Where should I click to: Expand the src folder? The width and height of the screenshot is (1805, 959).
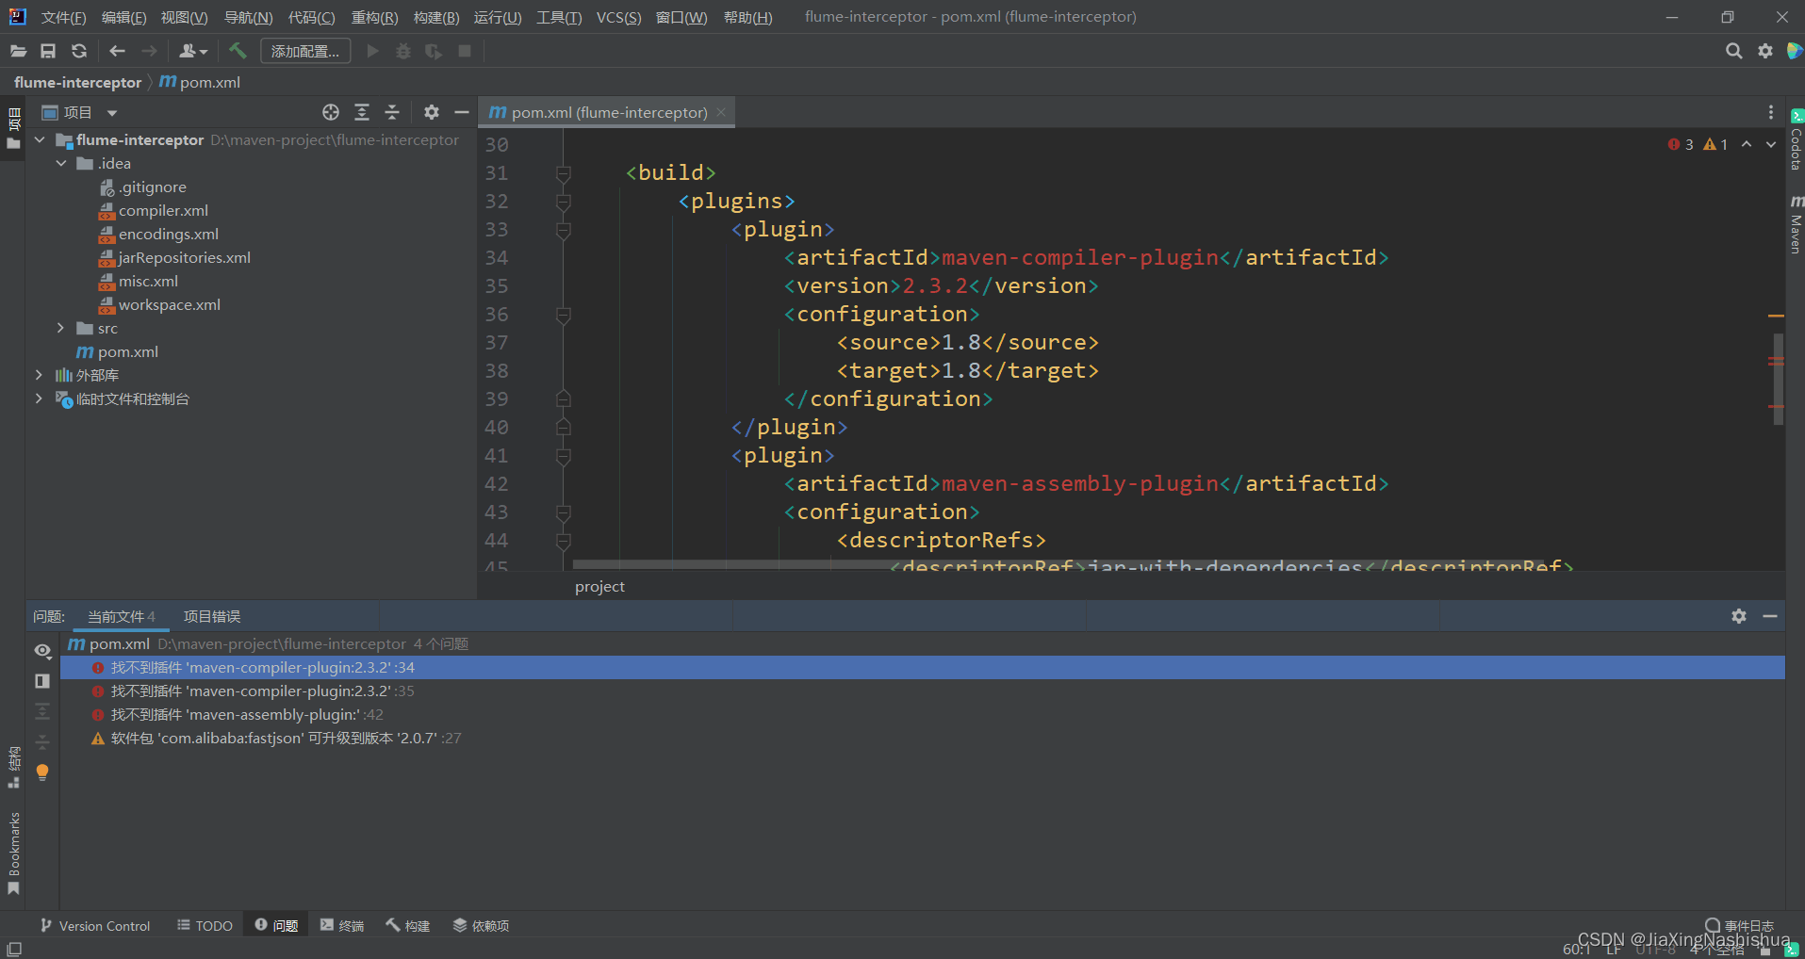60,328
